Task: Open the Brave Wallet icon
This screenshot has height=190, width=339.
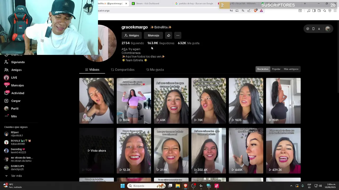Action: click(319, 11)
